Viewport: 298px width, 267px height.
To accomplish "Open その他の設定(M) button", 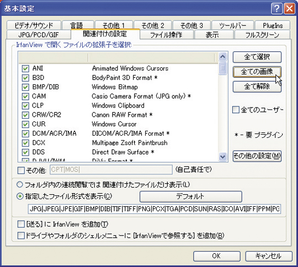I will pos(257,156).
